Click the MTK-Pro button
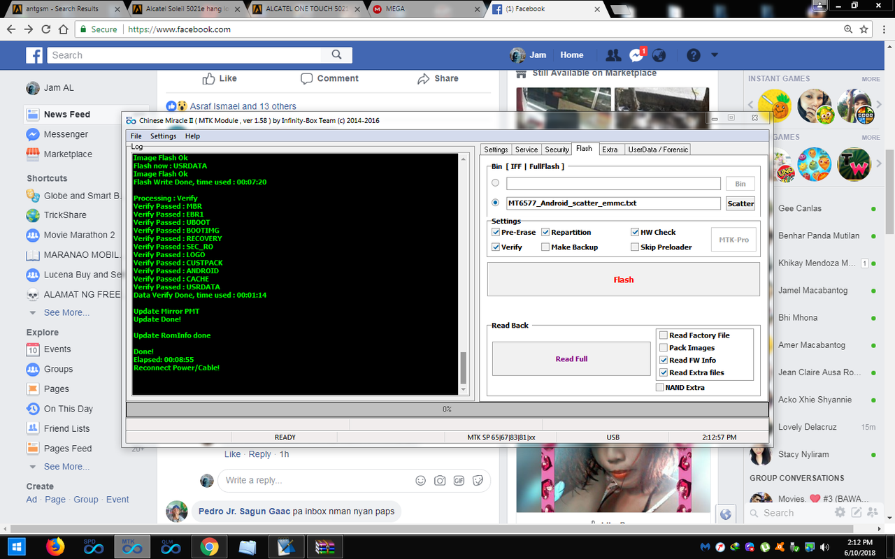Viewport: 895px width, 559px height. click(733, 240)
